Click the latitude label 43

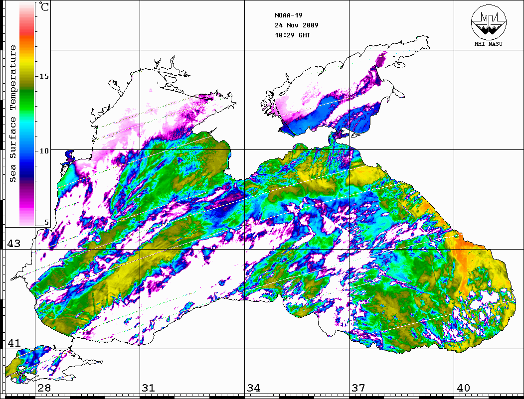tap(13, 244)
